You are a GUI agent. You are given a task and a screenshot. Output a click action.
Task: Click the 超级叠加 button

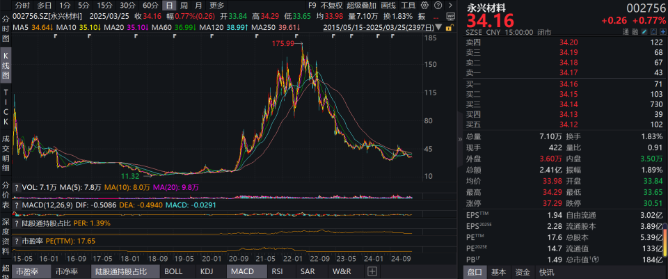(361, 6)
